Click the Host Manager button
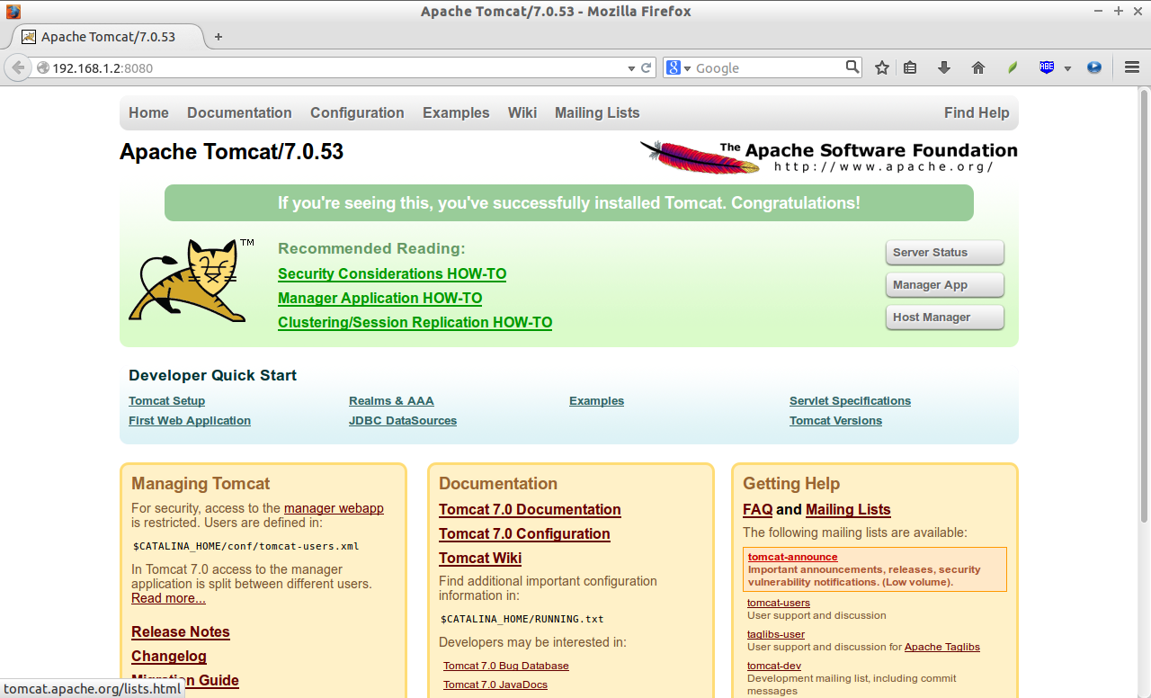This screenshot has width=1151, height=698. point(944,318)
